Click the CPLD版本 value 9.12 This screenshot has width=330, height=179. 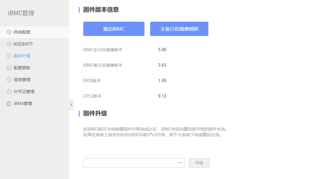pyautogui.click(x=162, y=96)
